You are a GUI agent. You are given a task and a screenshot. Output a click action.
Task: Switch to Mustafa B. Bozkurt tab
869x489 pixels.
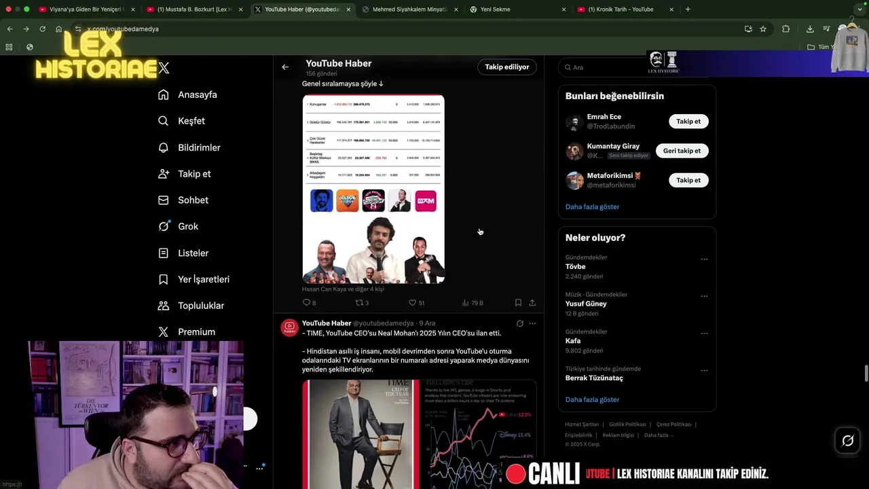194,10
